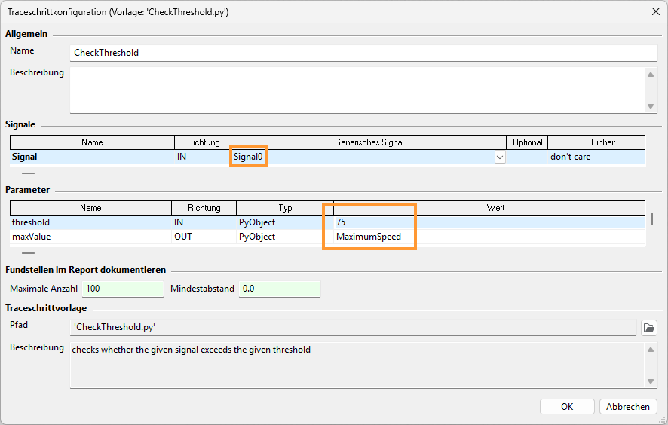Click the OK button
Image resolution: width=668 pixels, height=425 pixels.
coord(567,407)
